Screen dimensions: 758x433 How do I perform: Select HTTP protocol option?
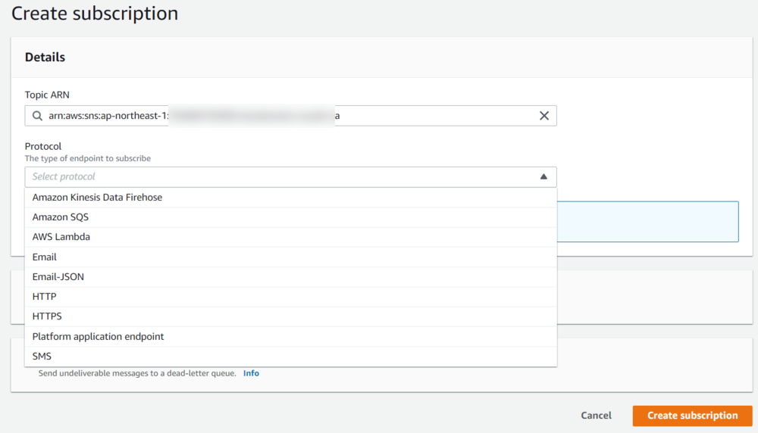coord(290,297)
